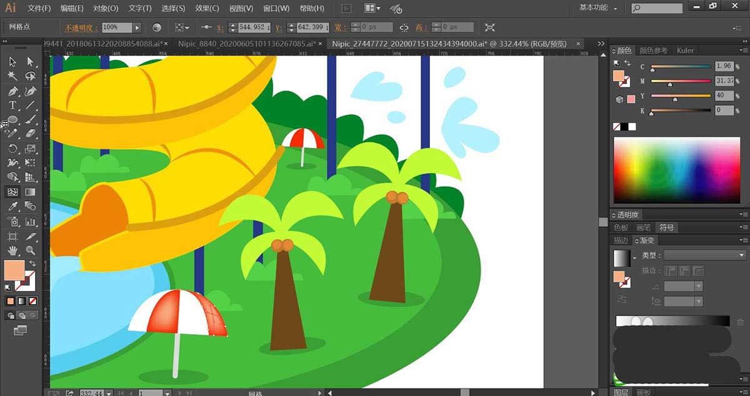The height and width of the screenshot is (396, 750).
Task: Select the Ellipse shape tool
Action: tap(12, 120)
